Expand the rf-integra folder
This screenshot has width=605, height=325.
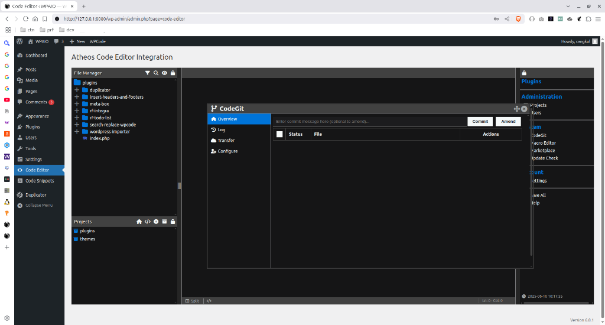point(77,110)
